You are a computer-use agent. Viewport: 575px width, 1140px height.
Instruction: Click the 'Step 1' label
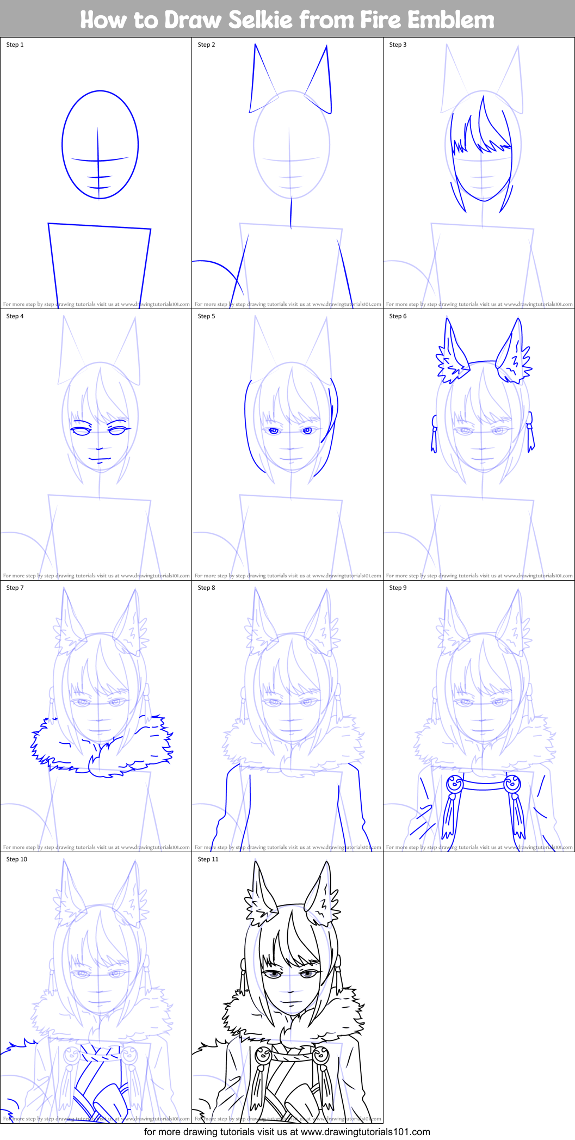pos(15,45)
